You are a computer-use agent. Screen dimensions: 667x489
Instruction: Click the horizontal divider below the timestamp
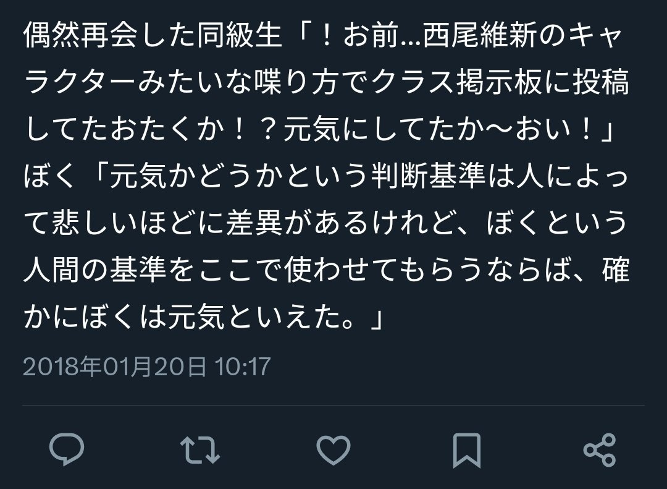click(333, 405)
